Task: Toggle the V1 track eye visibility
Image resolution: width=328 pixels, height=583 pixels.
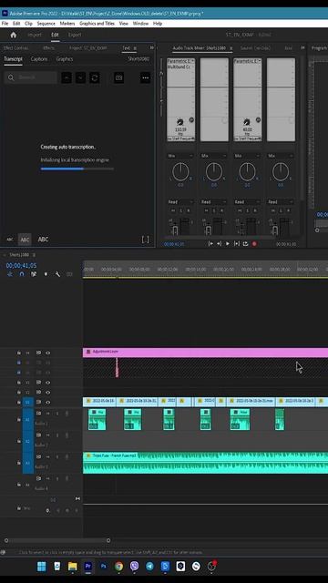Action: [47, 402]
